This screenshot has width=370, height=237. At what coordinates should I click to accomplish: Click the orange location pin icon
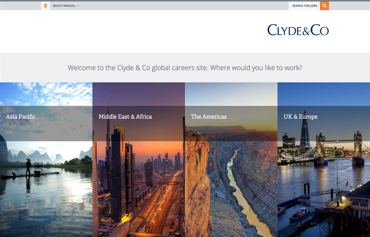pos(45,6)
